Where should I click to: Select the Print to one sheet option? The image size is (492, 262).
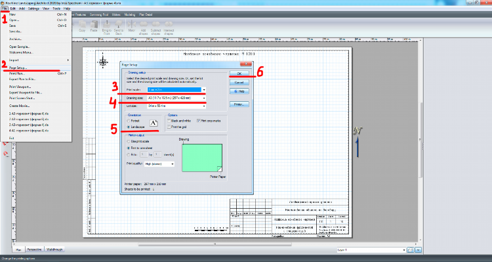point(129,148)
